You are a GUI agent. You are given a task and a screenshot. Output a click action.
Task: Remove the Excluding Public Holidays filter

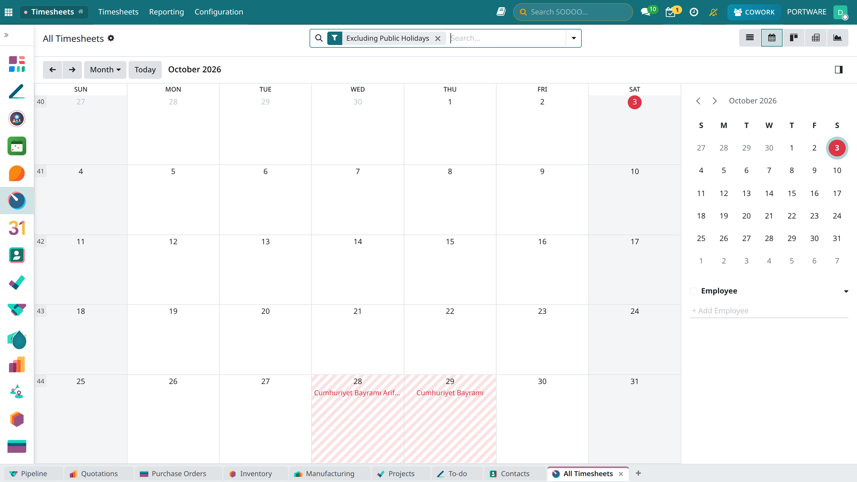click(438, 39)
